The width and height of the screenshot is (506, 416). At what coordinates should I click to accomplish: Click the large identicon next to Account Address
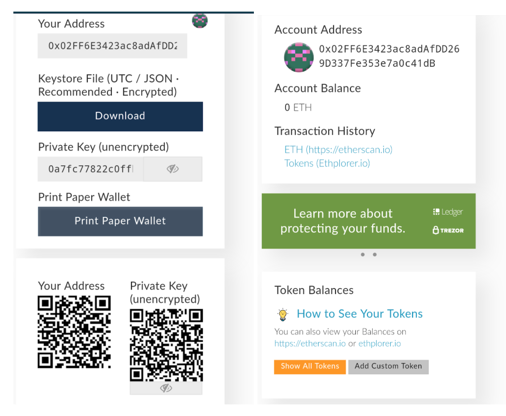(x=298, y=57)
